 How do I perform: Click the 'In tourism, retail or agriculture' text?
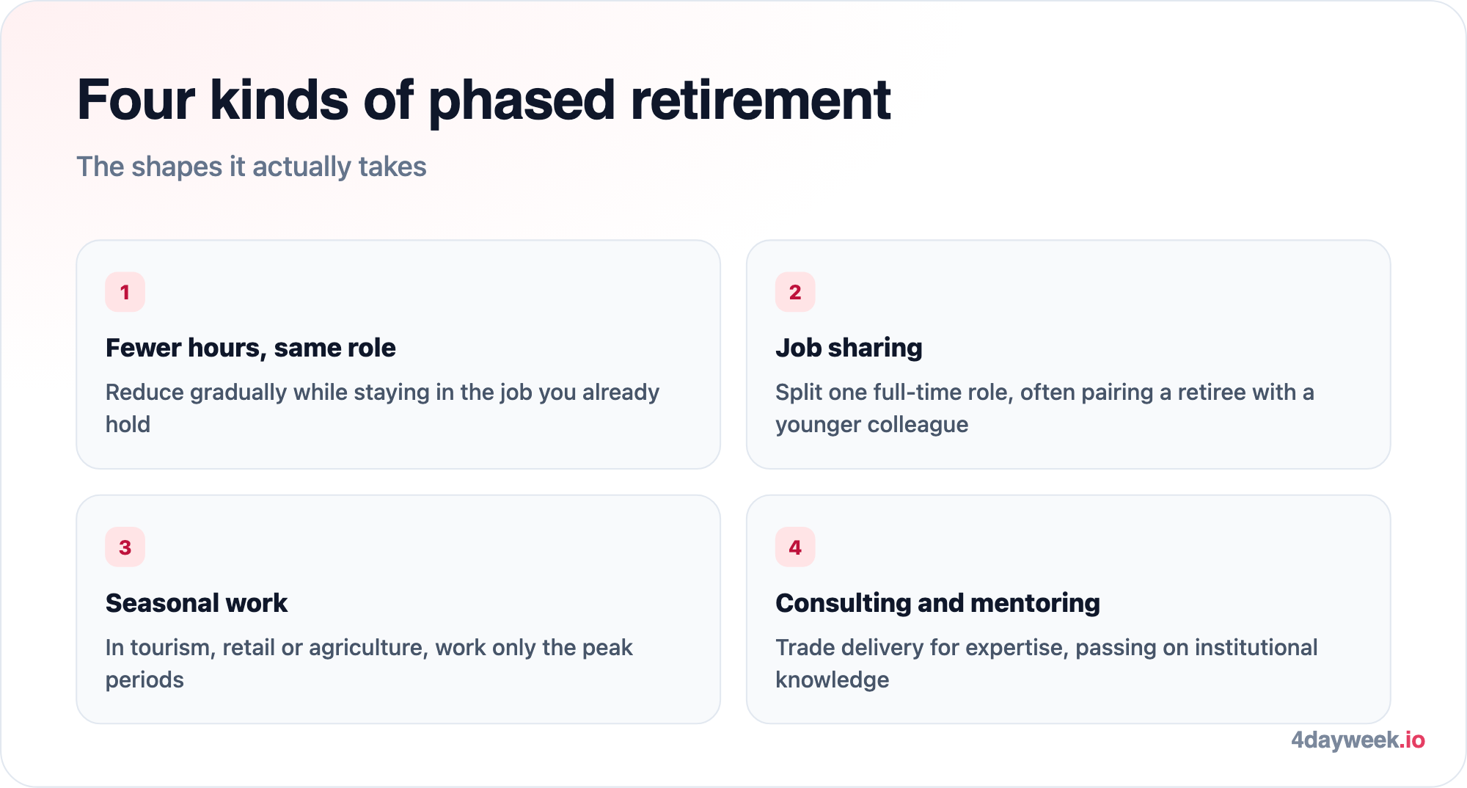(369, 663)
